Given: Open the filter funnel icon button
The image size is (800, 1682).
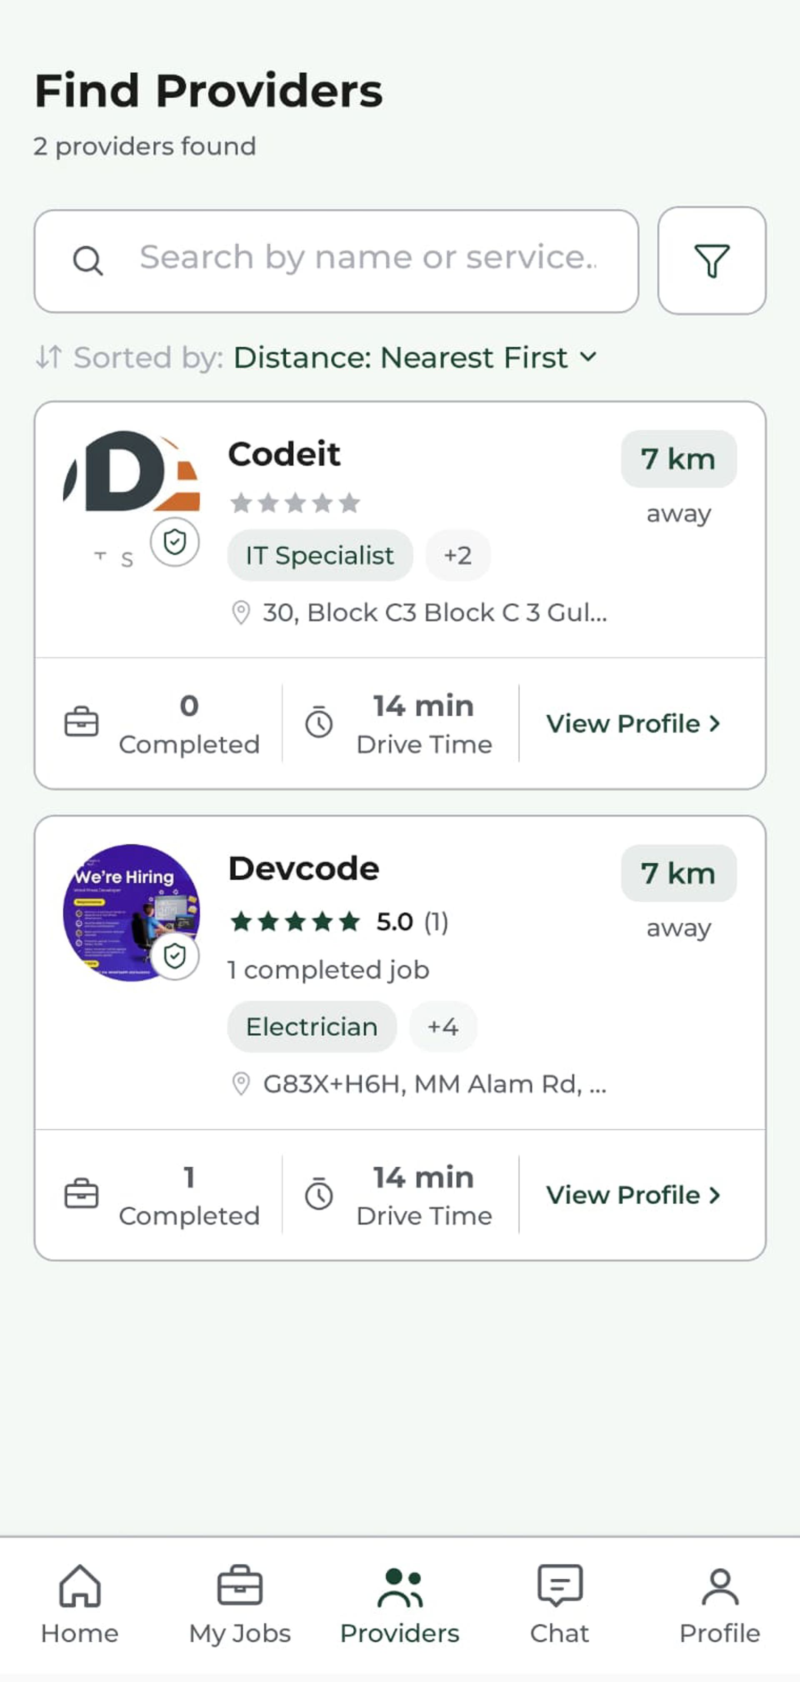Looking at the screenshot, I should click(x=711, y=260).
